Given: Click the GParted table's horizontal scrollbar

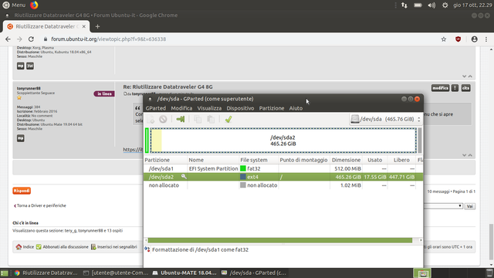Looking at the screenshot, I should [x=280, y=240].
